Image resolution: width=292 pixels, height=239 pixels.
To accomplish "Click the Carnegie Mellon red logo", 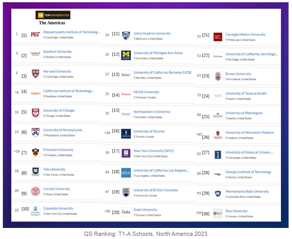I will pyautogui.click(x=218, y=37).
